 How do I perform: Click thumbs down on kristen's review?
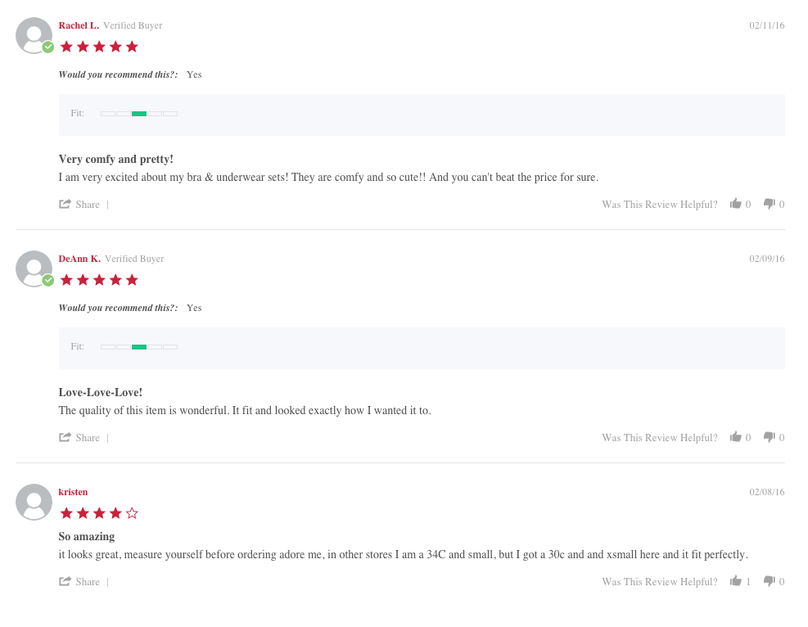(x=769, y=581)
